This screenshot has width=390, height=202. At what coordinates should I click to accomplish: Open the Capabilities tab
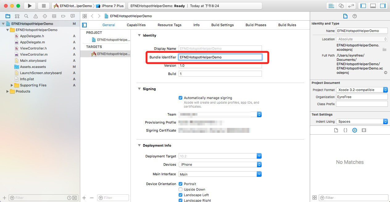tap(136, 25)
